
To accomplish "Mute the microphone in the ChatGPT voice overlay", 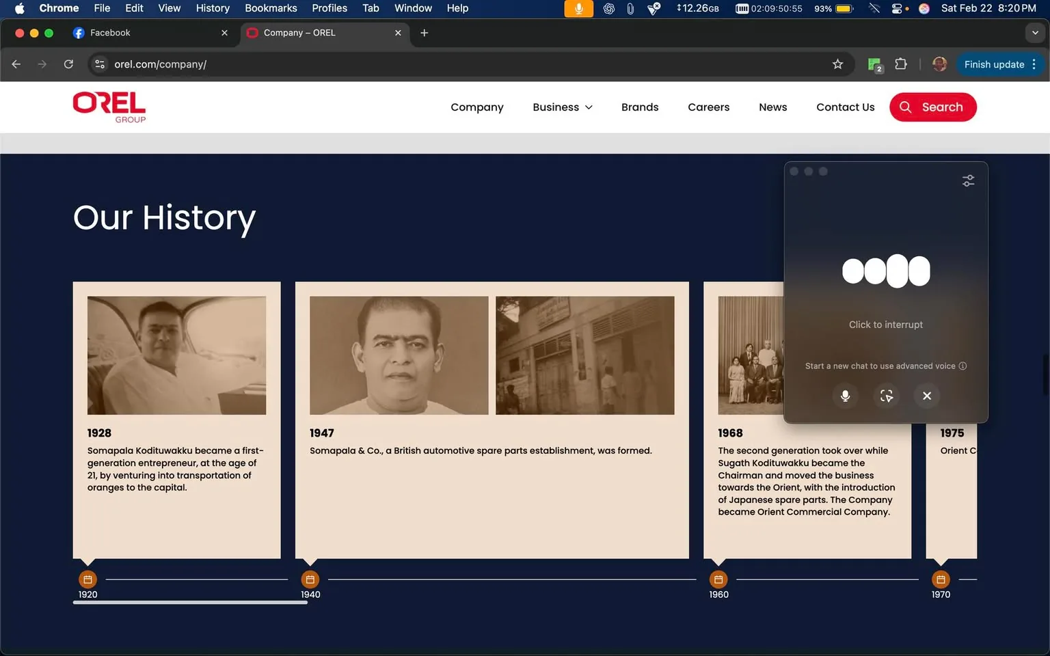I will pyautogui.click(x=845, y=396).
